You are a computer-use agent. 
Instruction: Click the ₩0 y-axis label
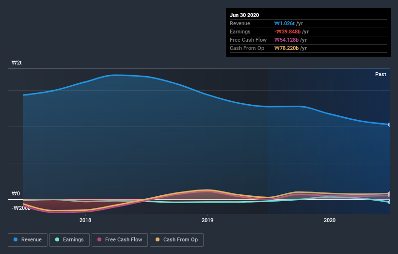(16, 193)
